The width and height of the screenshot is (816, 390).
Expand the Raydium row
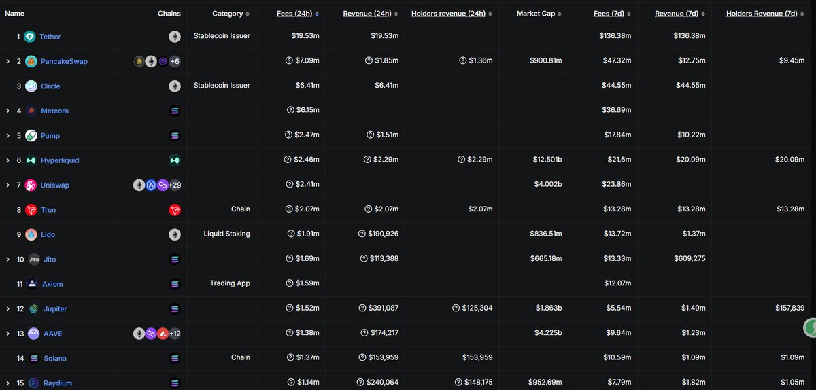pos(7,383)
